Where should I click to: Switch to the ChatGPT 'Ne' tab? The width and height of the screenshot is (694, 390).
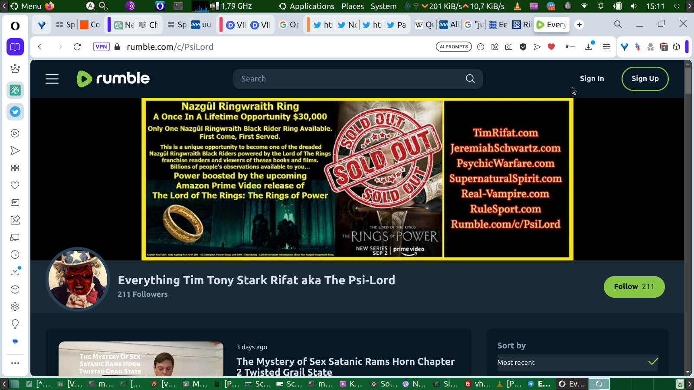pyautogui.click(x=124, y=25)
